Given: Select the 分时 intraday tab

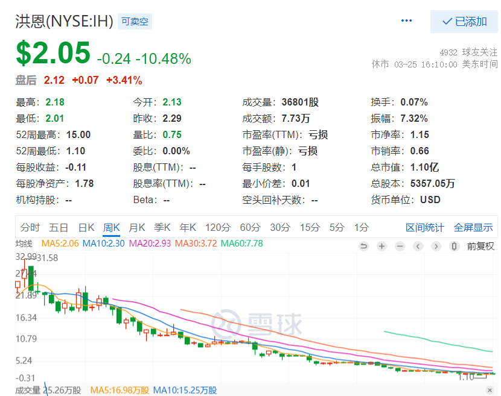Looking at the screenshot, I should pos(30,227).
